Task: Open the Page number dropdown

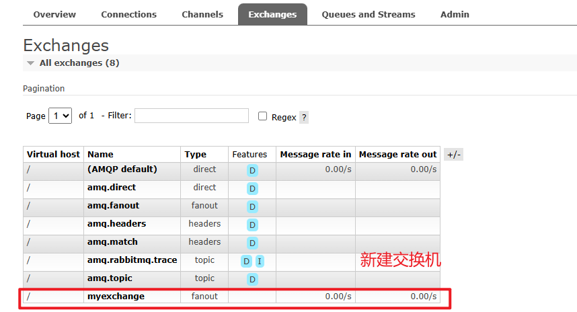Action: pyautogui.click(x=60, y=116)
